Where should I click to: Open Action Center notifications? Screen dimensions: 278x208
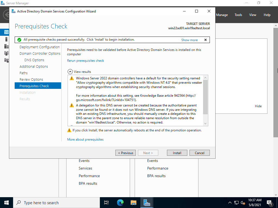269,202
